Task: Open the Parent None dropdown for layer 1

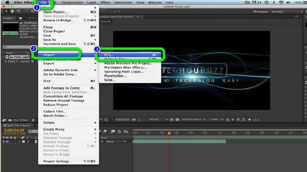Action: 116,141
